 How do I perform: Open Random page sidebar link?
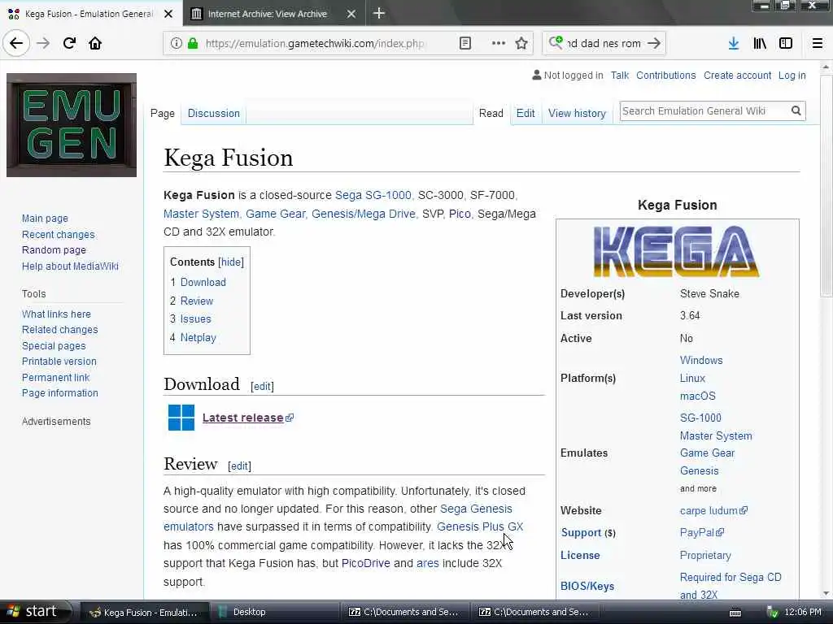coord(54,250)
